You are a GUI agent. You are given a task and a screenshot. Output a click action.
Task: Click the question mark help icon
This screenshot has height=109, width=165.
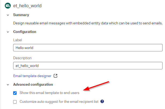(102, 102)
